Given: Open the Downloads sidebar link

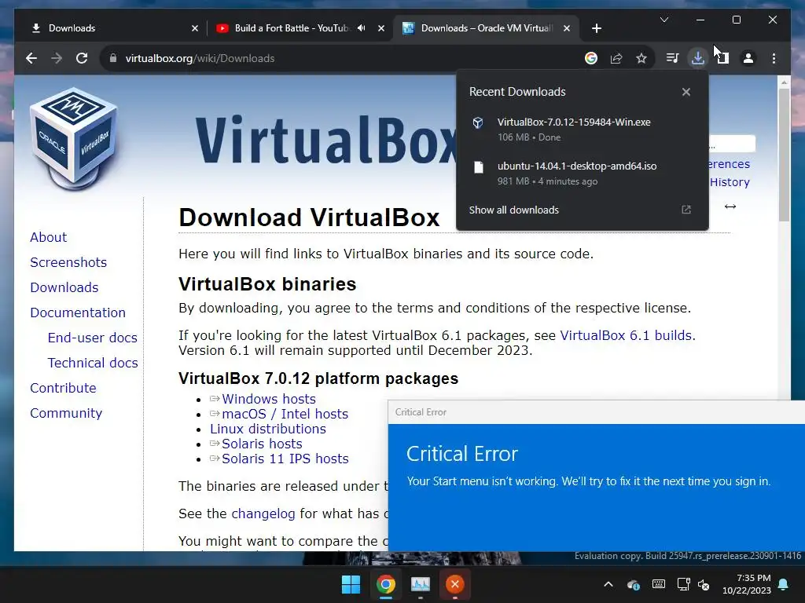Looking at the screenshot, I should click(x=64, y=287).
